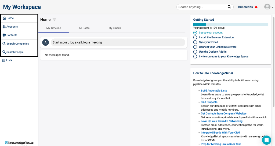Open the user profile avatar dropdown
Image resolution: width=275 pixels, height=146 pixels.
pyautogui.click(x=269, y=7)
